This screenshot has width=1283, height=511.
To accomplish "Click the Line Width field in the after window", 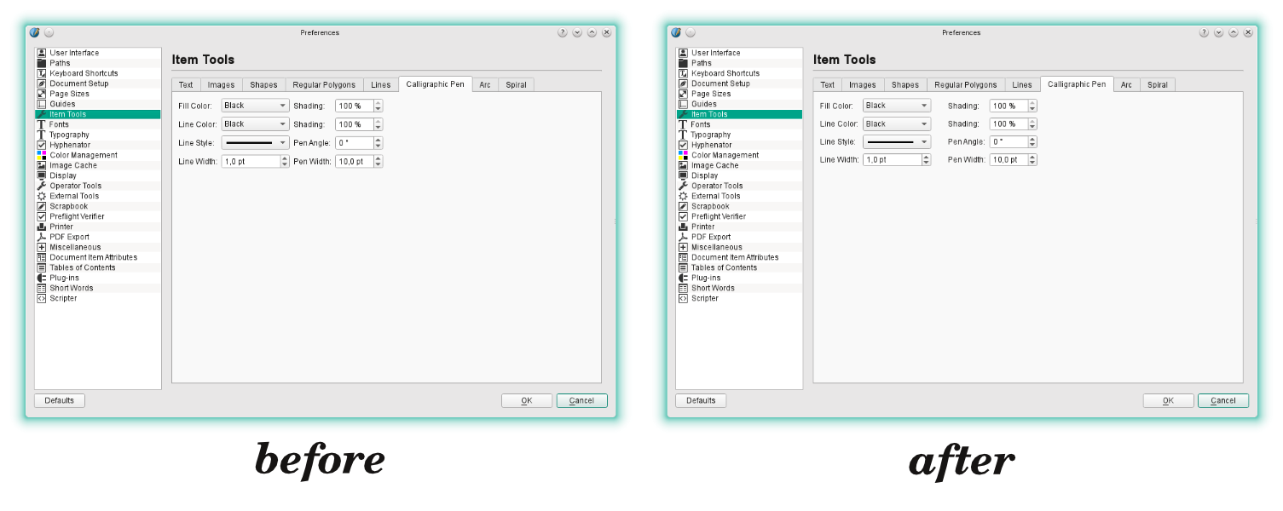I will [892, 160].
